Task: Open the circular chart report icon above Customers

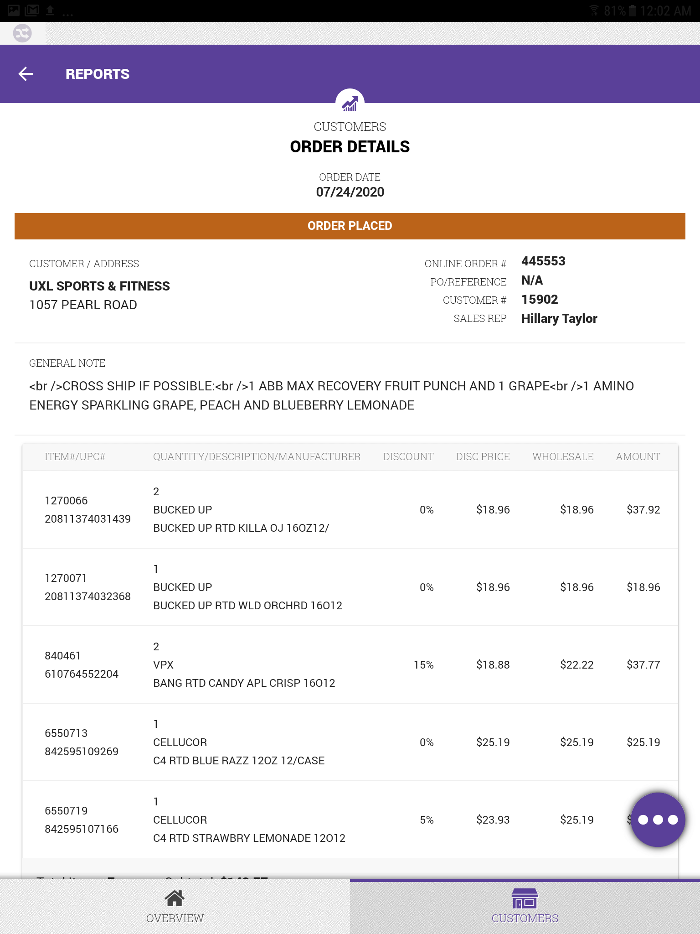Action: pyautogui.click(x=350, y=104)
